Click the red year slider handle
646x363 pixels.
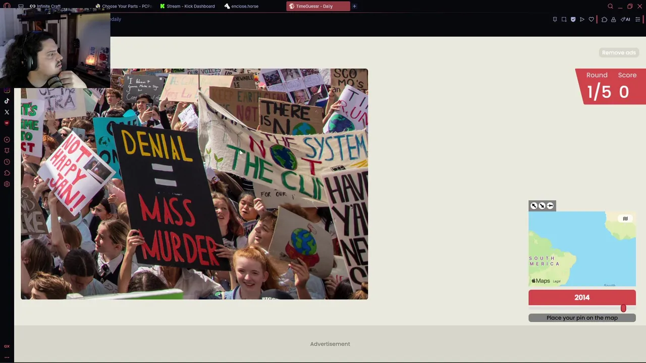pyautogui.click(x=623, y=309)
